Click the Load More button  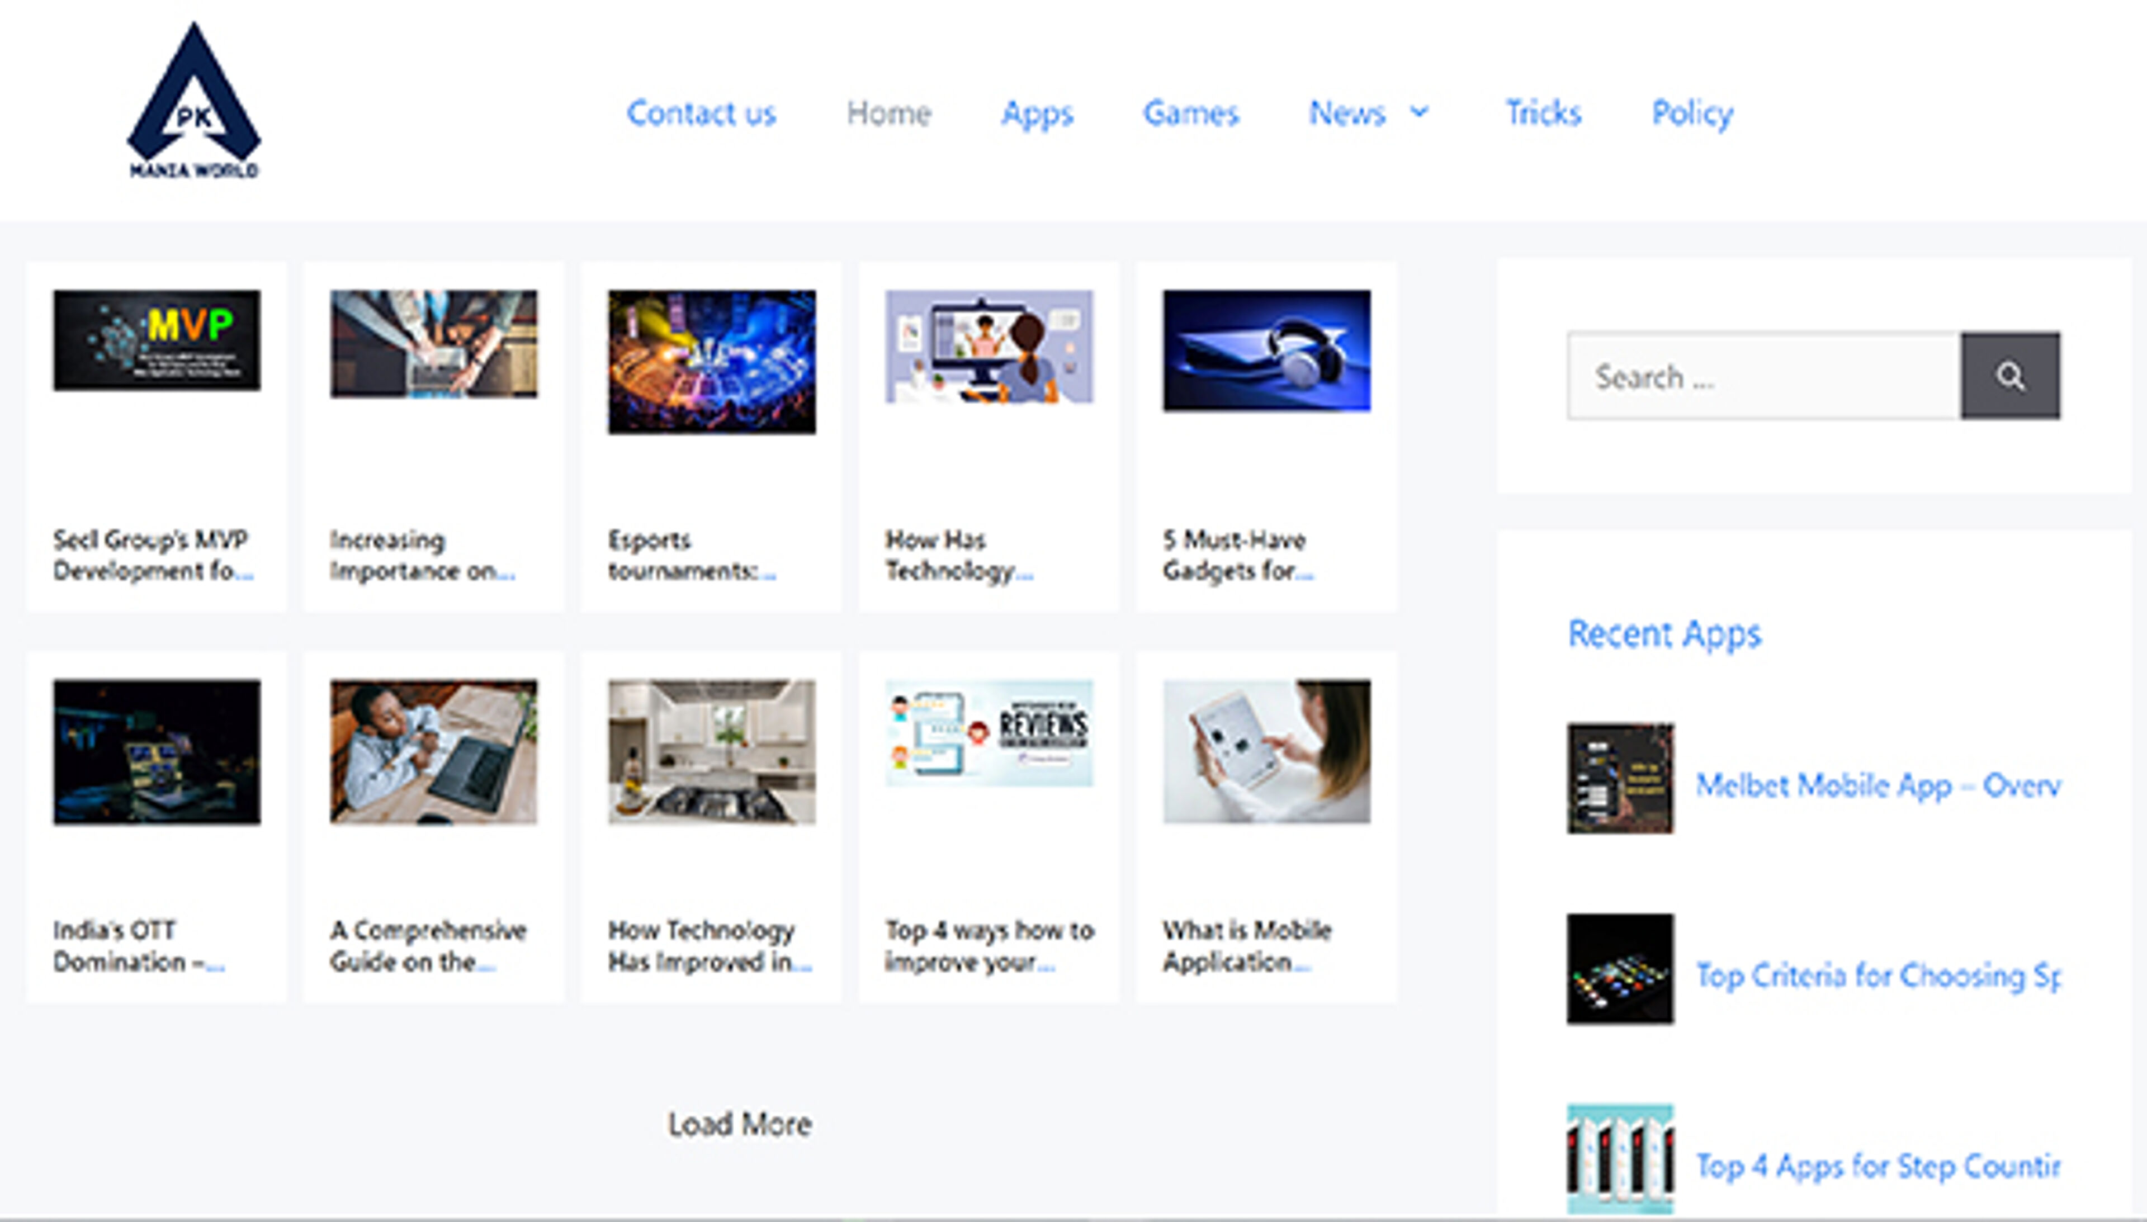(x=740, y=1124)
